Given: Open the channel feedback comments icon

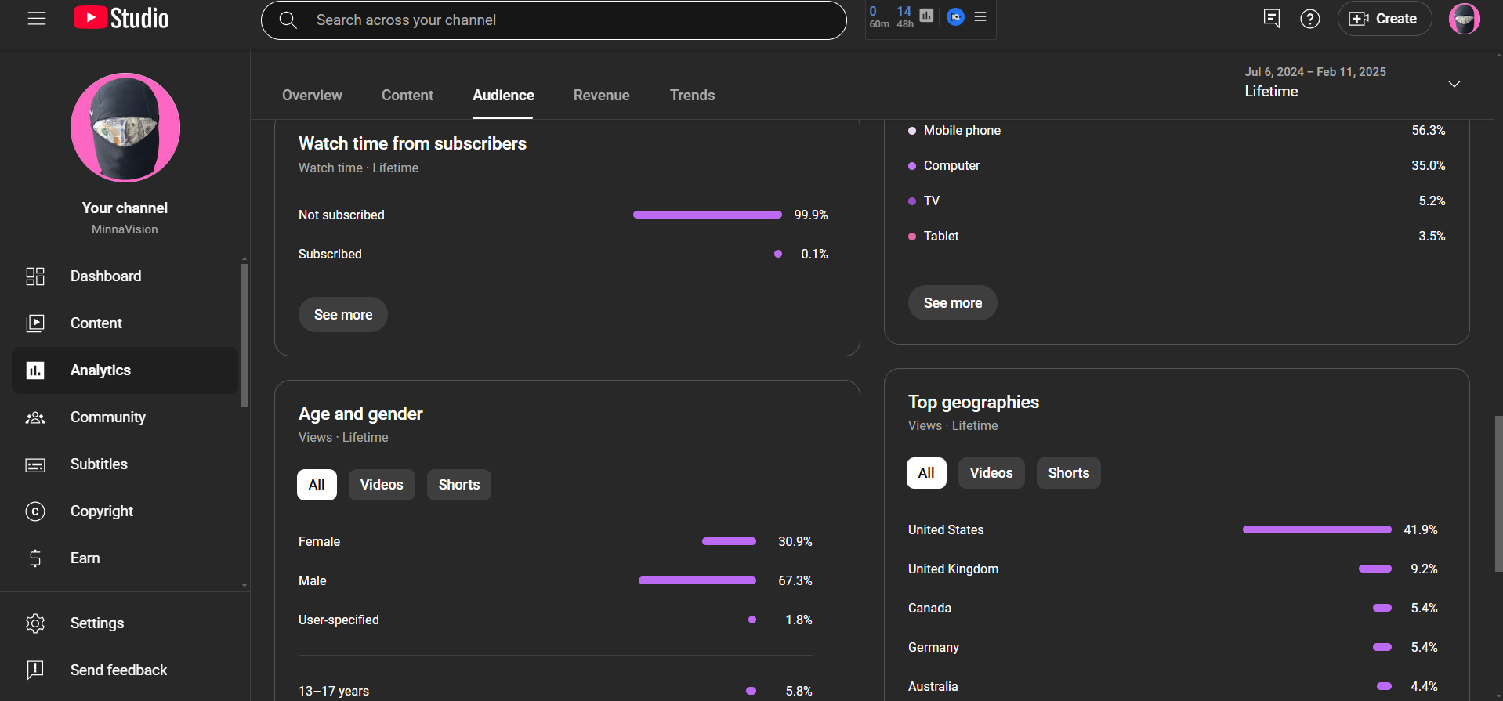Looking at the screenshot, I should click(1271, 19).
